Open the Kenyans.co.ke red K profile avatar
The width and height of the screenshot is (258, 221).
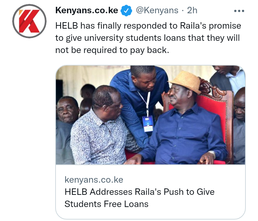coord(29,21)
